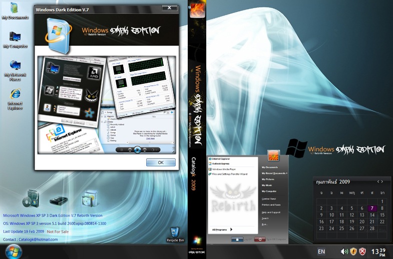
Task: Launch Internet Explorer from the desktop
Action: click(x=15, y=99)
